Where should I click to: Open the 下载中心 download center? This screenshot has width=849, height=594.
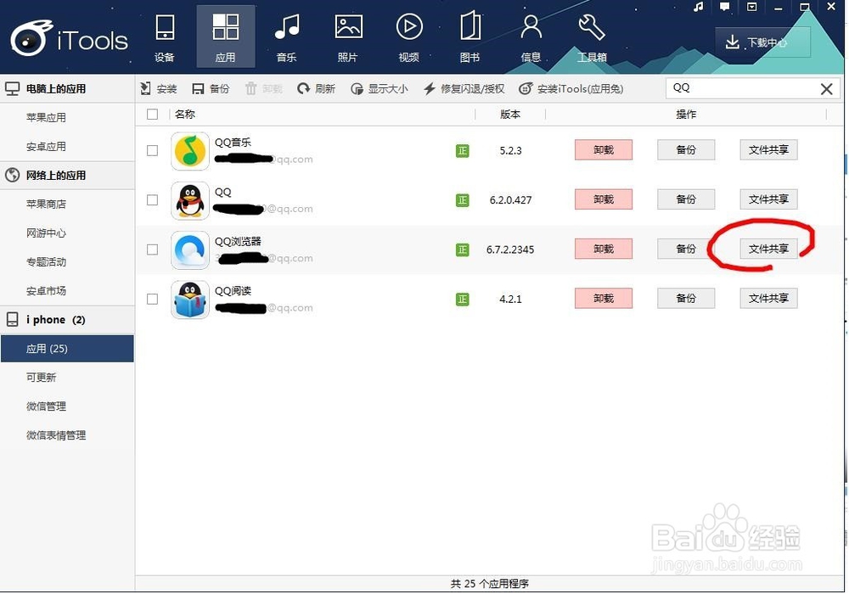point(762,42)
